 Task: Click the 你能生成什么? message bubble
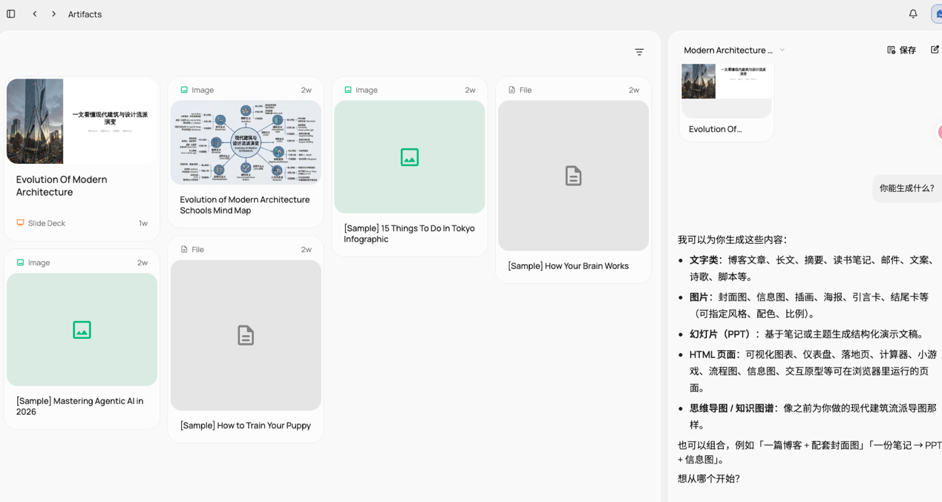pos(906,188)
